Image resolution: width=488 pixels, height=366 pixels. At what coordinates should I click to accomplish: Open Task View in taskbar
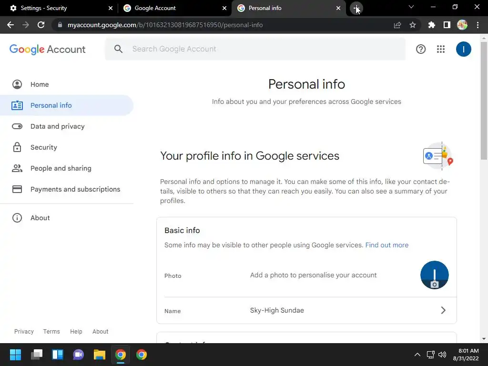pos(37,355)
